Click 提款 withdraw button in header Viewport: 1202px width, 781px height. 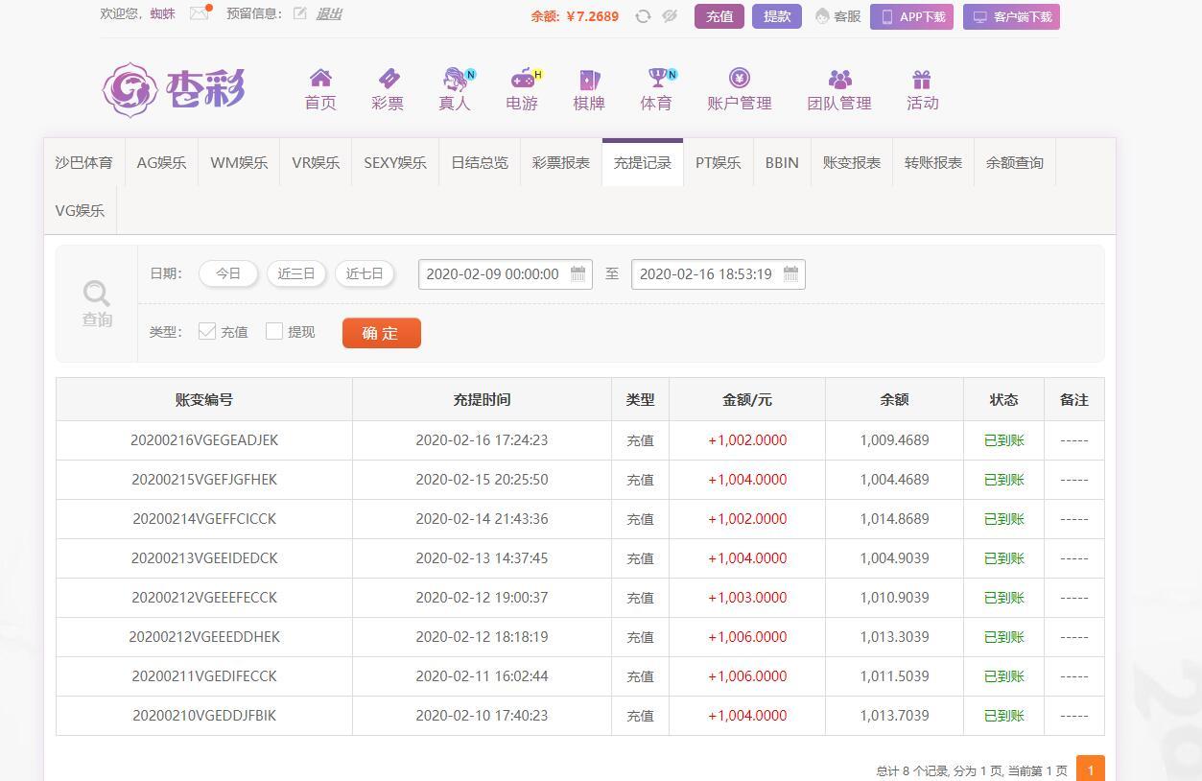(x=777, y=16)
